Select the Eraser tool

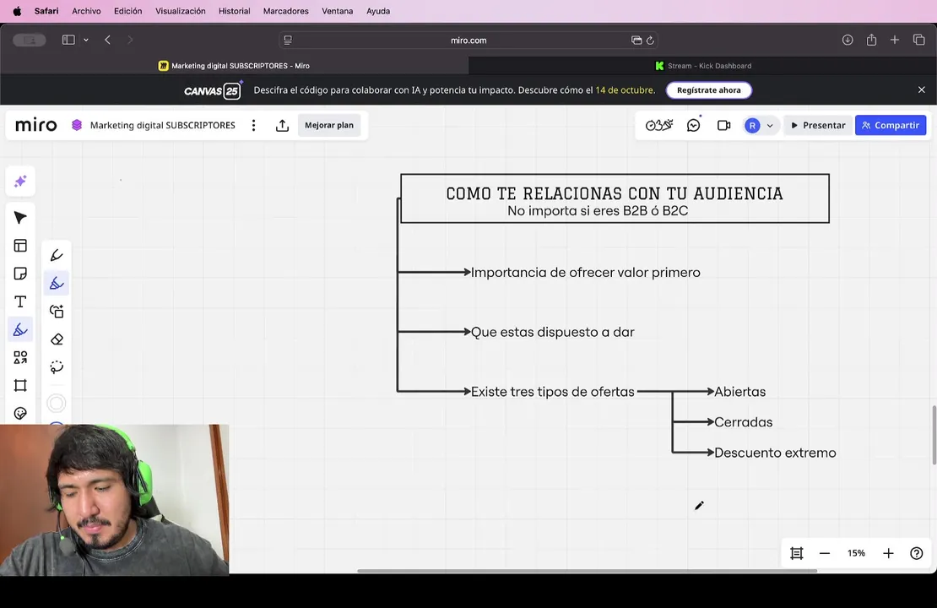57,339
